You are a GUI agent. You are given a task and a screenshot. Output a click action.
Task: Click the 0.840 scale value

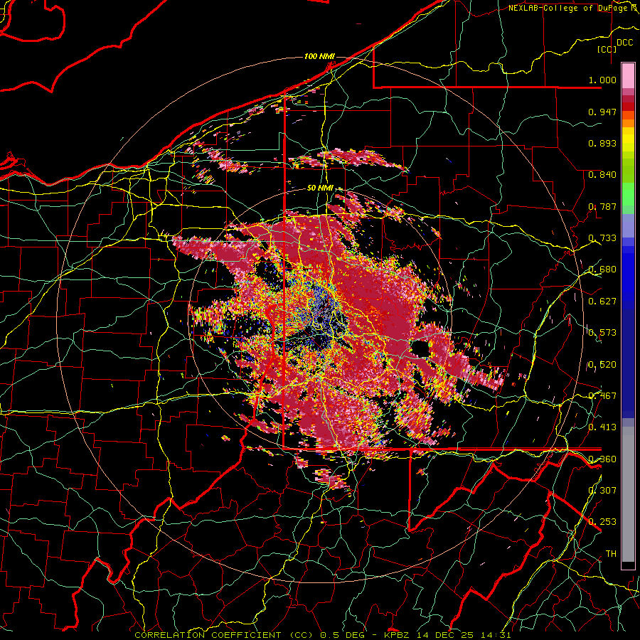[x=602, y=175]
